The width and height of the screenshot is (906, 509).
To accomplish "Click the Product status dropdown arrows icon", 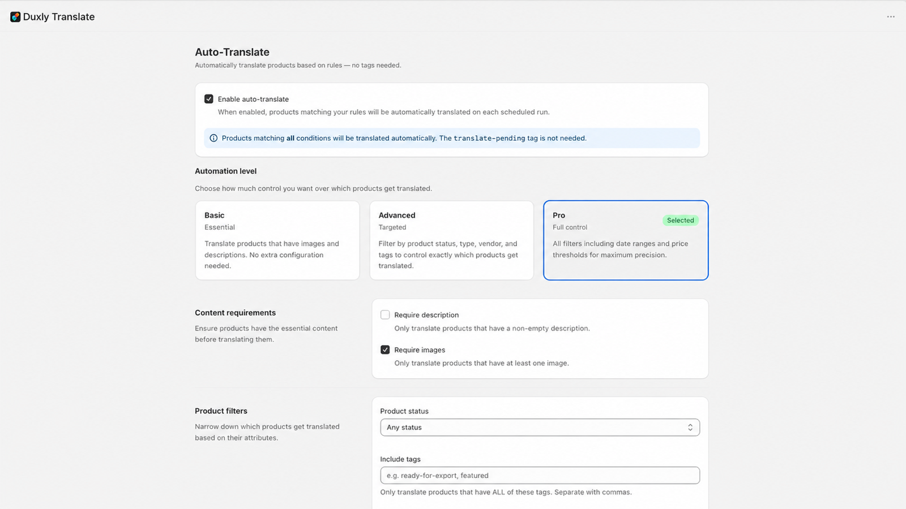I will (x=690, y=428).
